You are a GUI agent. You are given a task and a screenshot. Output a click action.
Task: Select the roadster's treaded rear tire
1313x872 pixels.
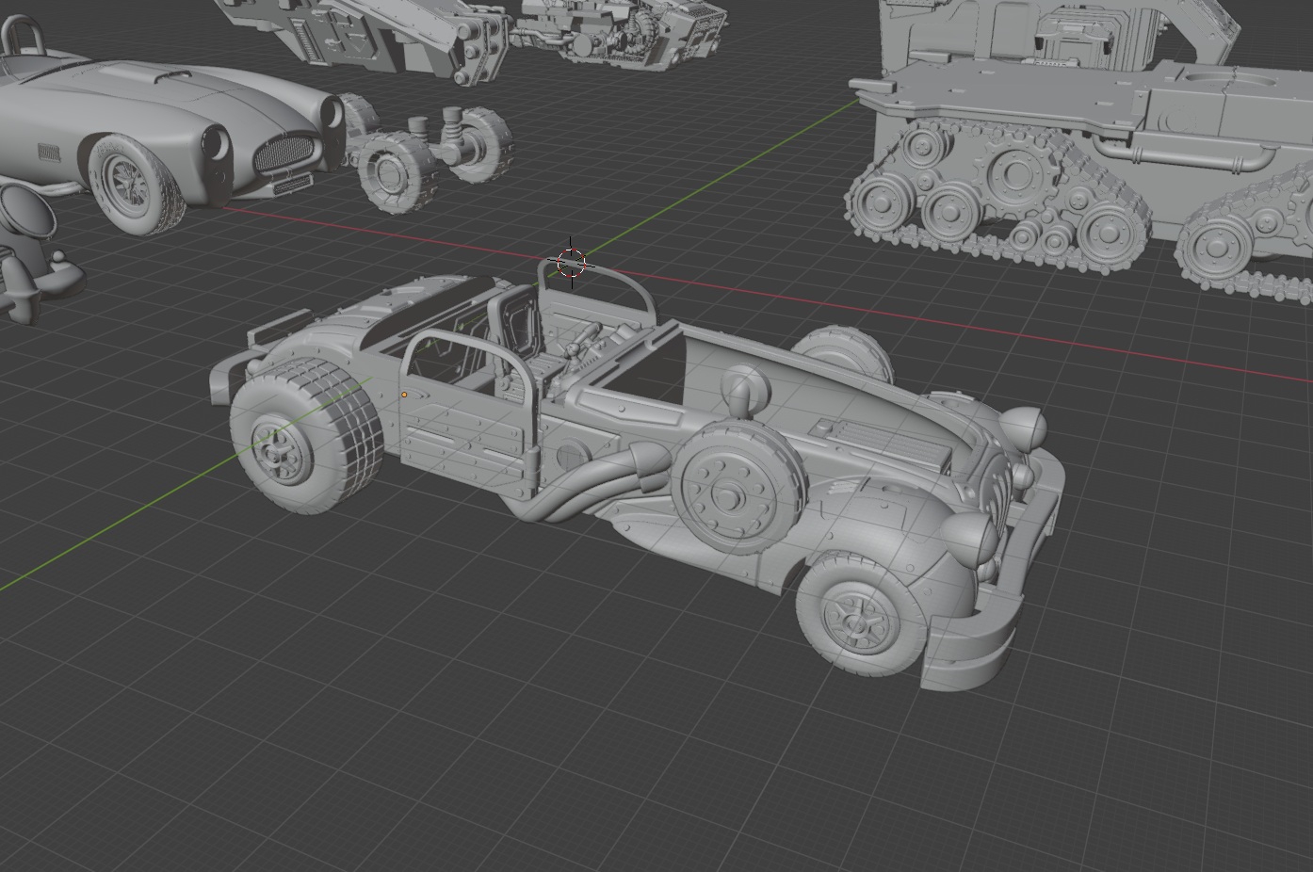[x=305, y=434]
